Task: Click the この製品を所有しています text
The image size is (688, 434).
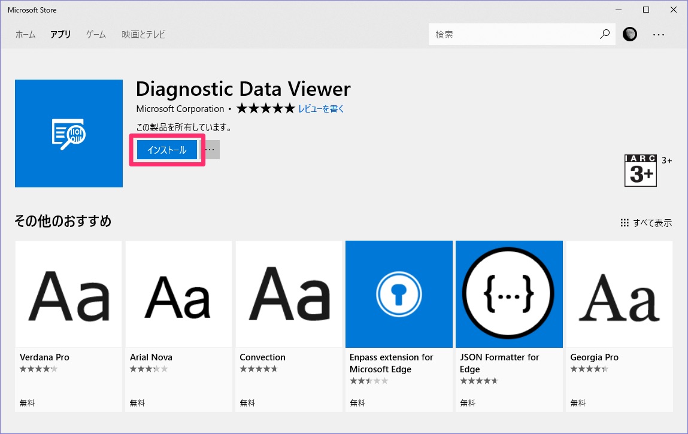Action: tap(184, 128)
